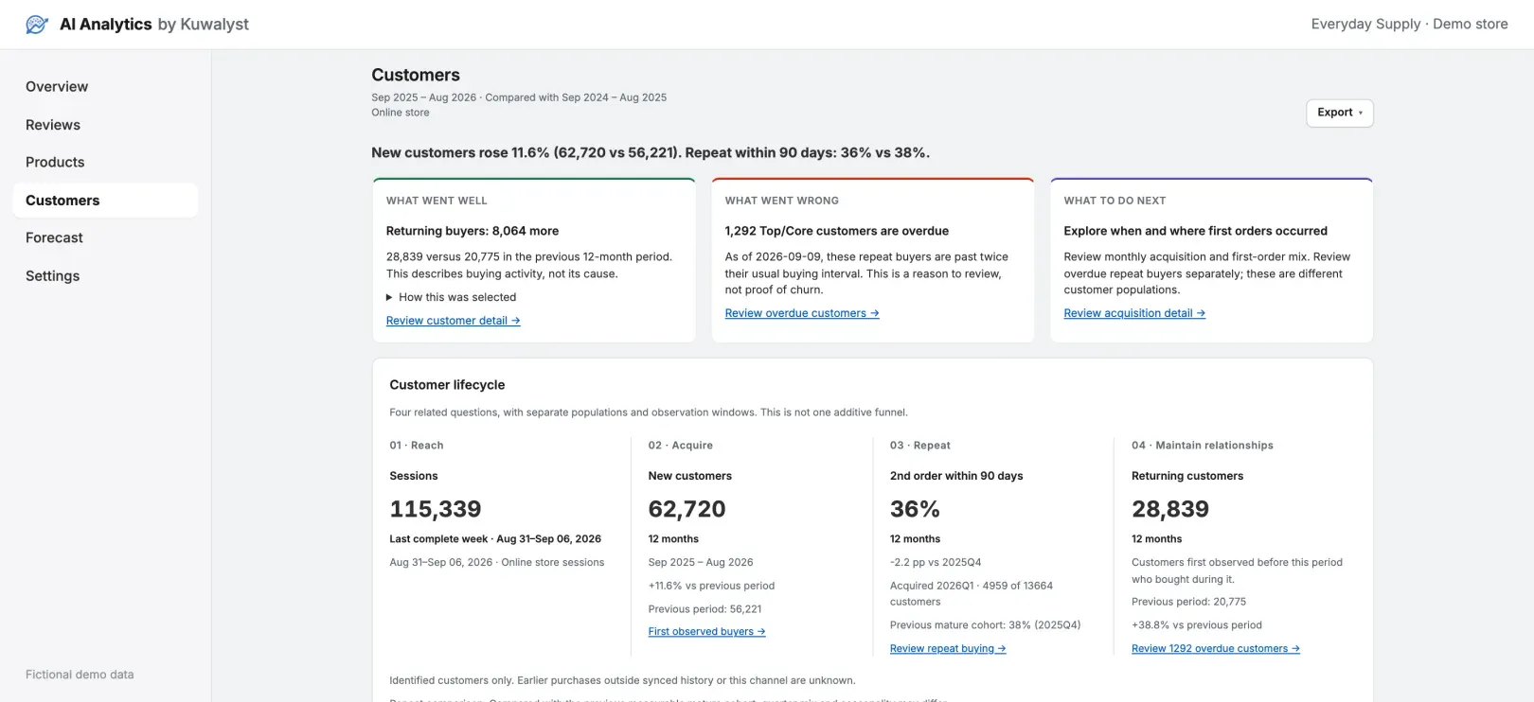The image size is (1534, 702).
Task: Click the 'Identified customers only' footnote
Action: click(x=622, y=680)
